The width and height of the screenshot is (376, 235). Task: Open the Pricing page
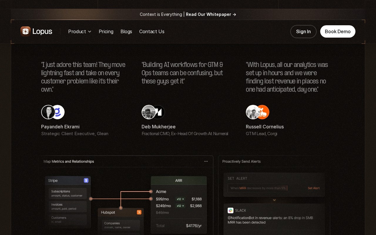point(106,31)
